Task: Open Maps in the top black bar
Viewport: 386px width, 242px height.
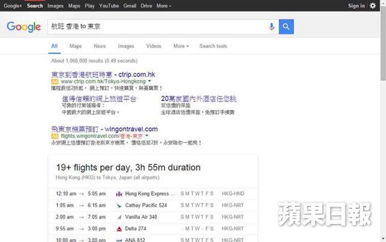Action: coord(74,5)
